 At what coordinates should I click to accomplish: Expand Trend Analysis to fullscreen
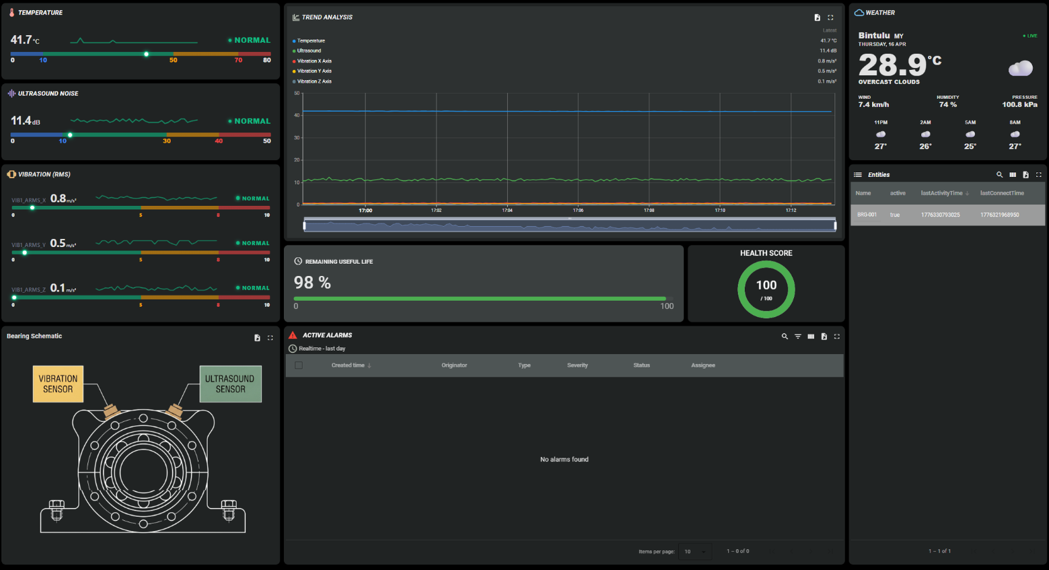click(831, 17)
